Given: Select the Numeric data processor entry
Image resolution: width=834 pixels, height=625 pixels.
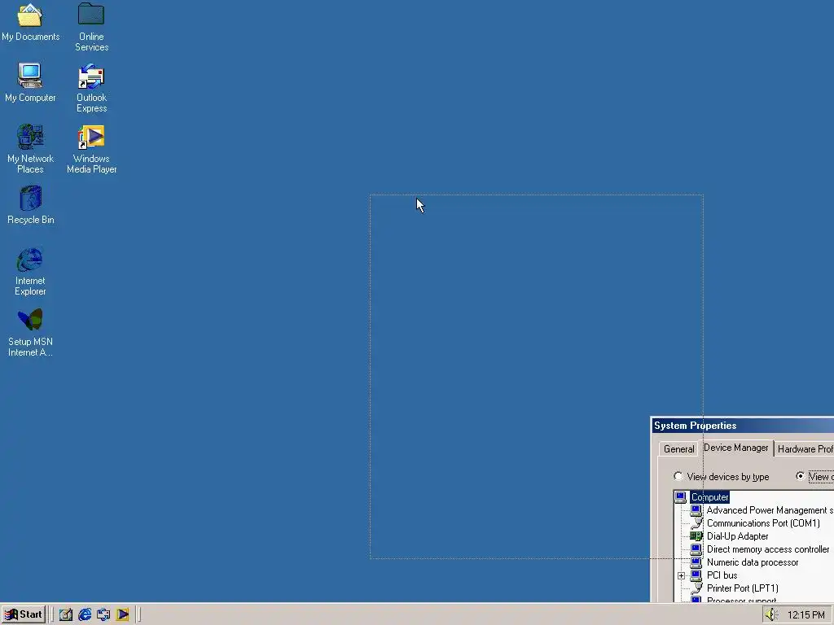Looking at the screenshot, I should click(x=752, y=562).
